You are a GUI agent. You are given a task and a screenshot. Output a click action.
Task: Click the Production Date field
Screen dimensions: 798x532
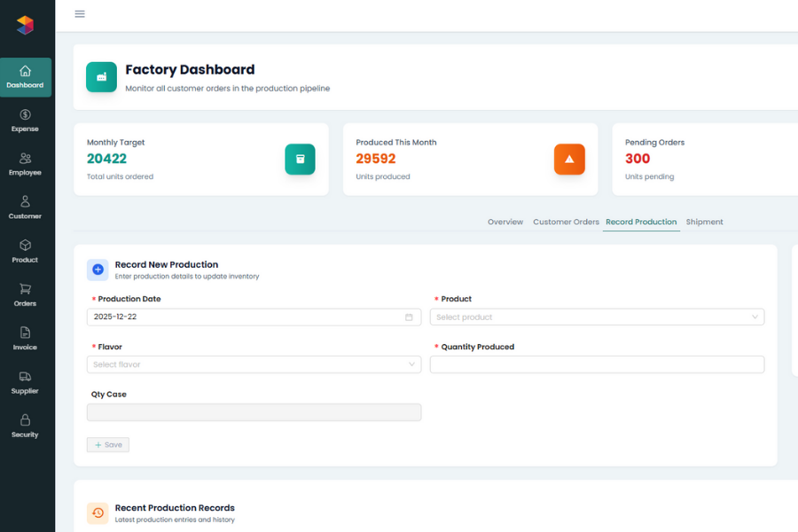click(x=245, y=317)
